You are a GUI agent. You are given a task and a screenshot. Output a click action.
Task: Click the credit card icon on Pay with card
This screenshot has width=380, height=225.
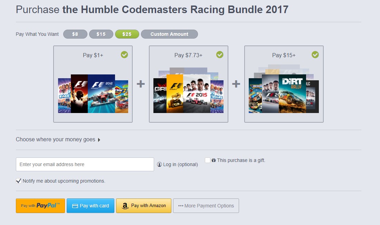click(75, 206)
